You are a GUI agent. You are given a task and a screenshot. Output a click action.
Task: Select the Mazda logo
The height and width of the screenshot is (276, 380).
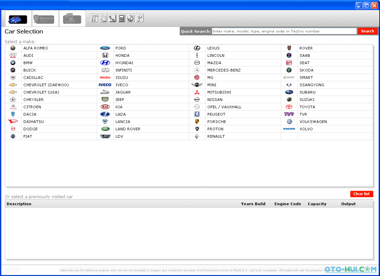tap(197, 63)
